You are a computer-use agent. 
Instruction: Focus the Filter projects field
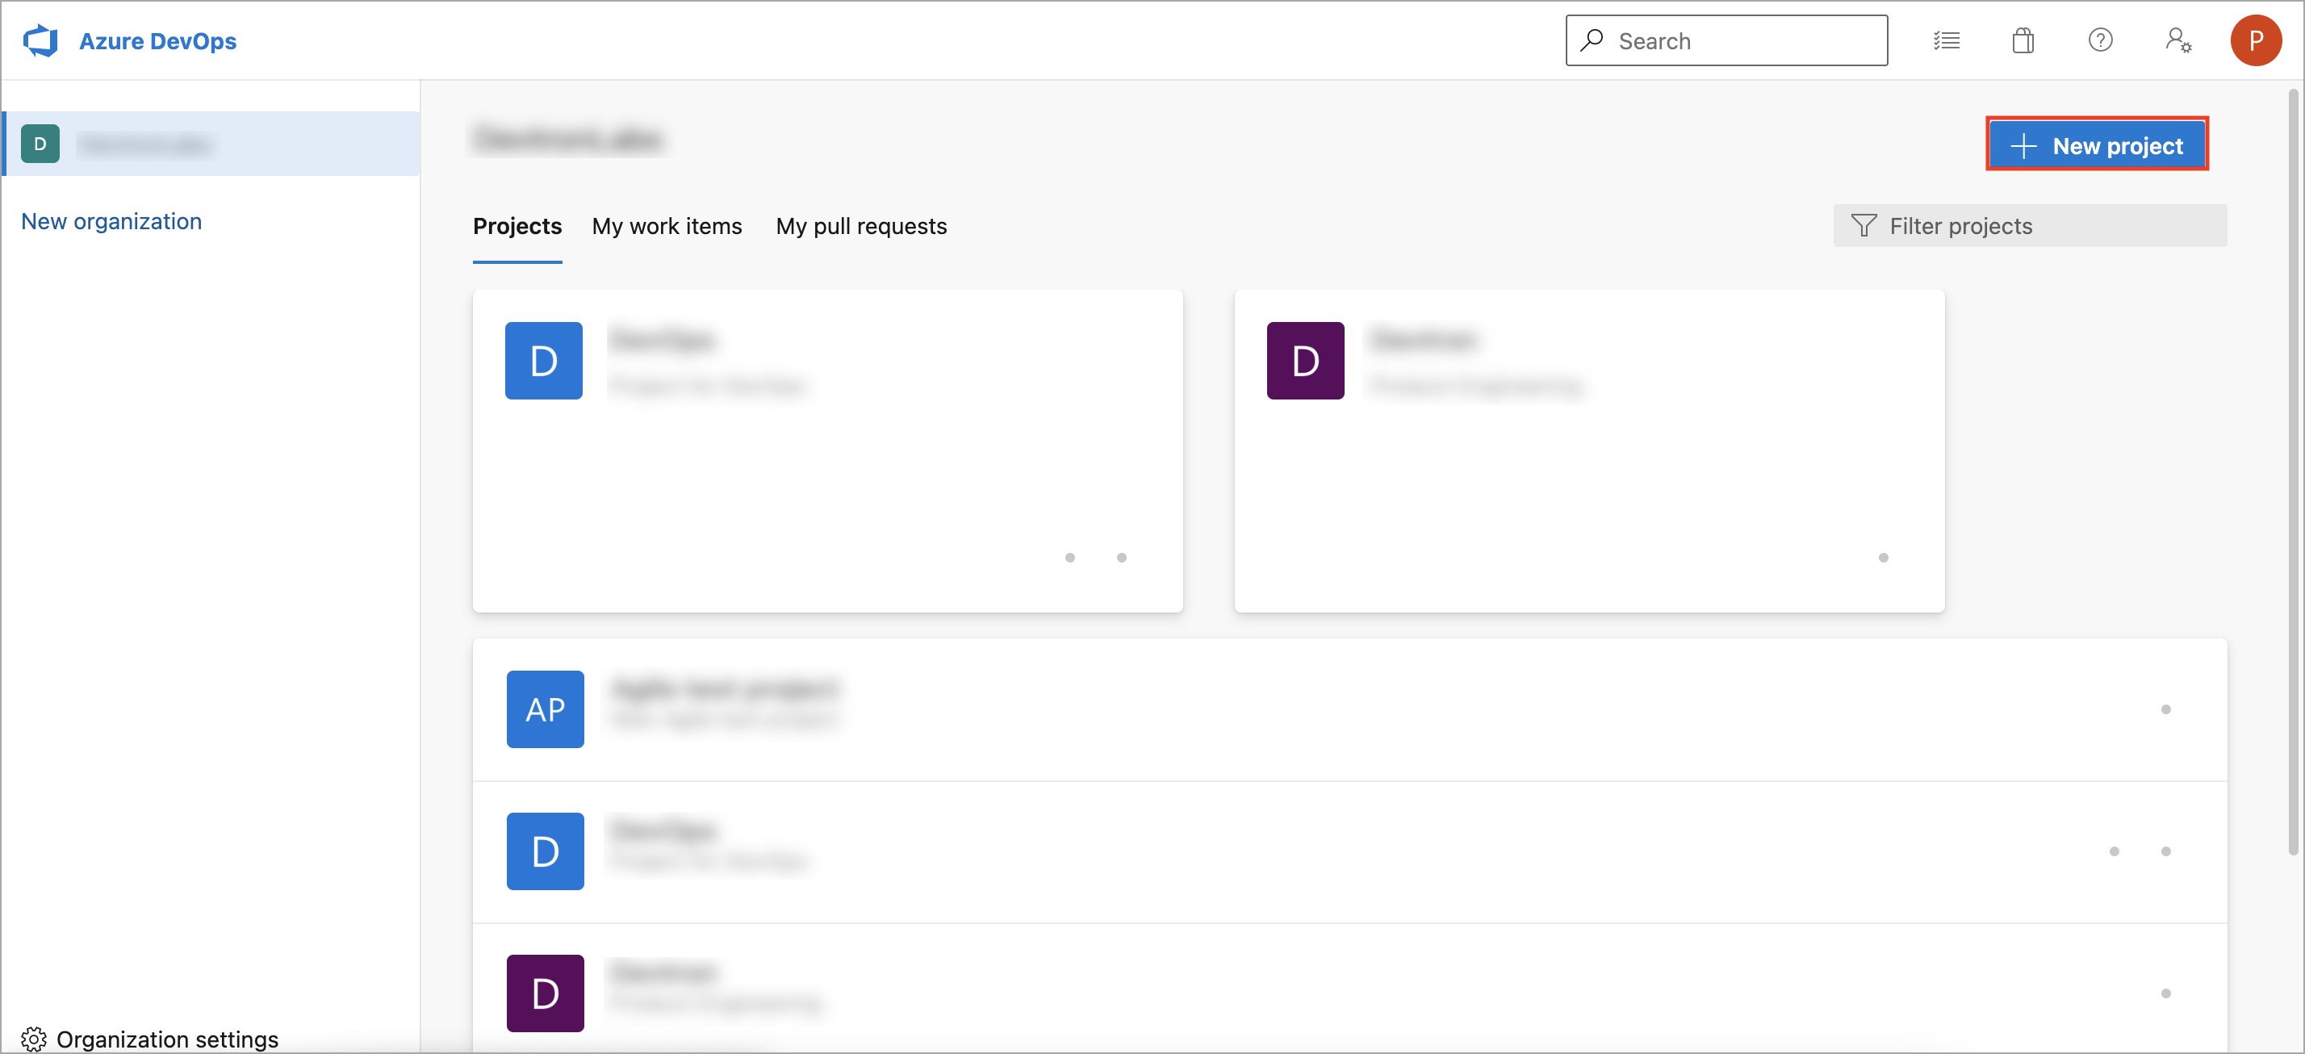pos(2030,225)
